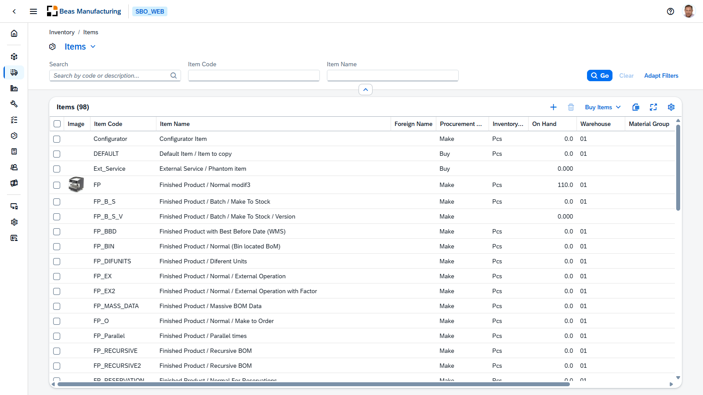Viewport: 703px width, 395px height.
Task: Click the Clear filters button
Action: [627, 75]
